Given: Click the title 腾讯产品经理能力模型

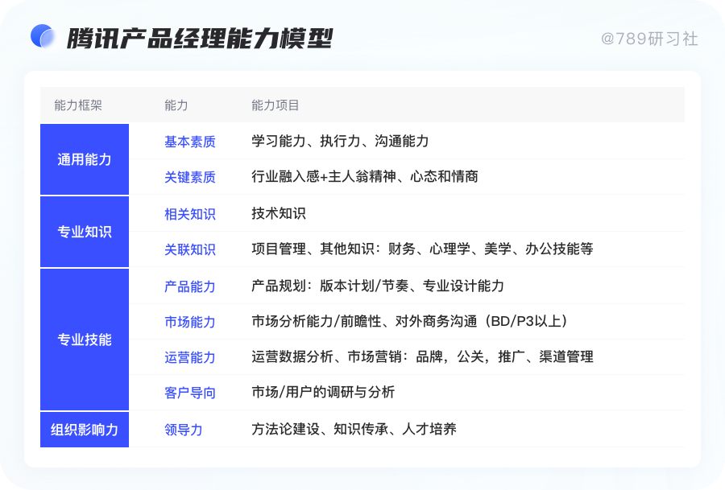Looking at the screenshot, I should [200, 39].
